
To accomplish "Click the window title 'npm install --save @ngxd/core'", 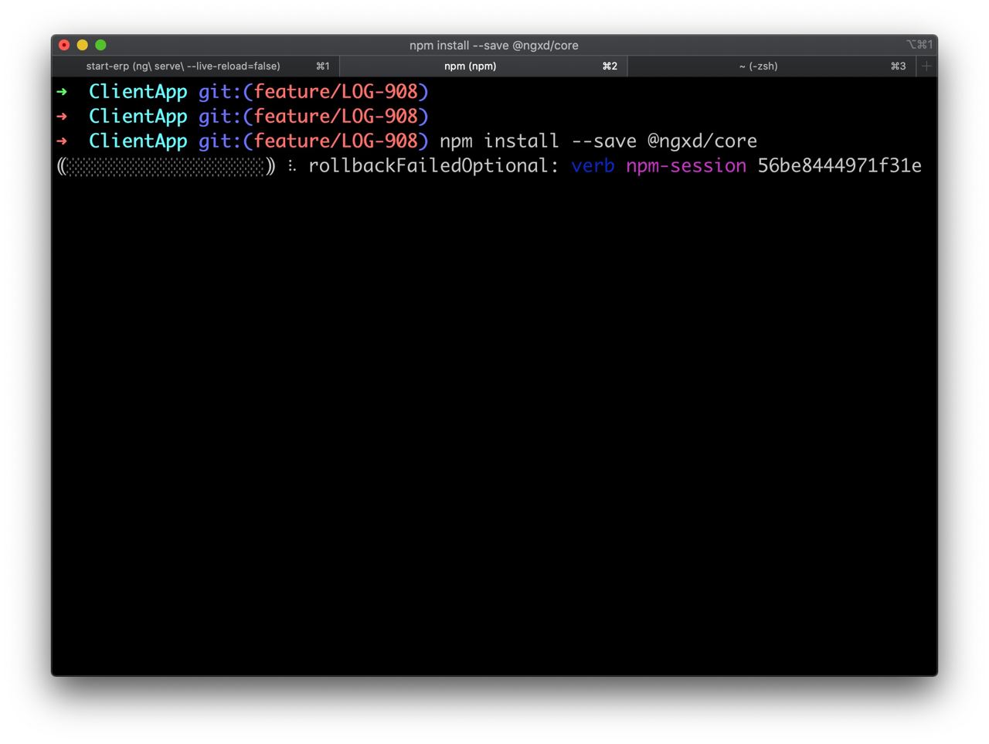I will (494, 46).
